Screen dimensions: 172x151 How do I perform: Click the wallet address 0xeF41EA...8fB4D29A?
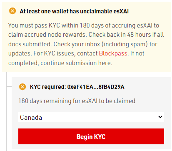(96, 87)
